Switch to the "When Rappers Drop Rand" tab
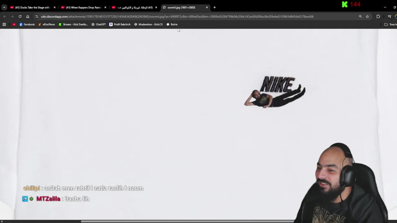Screen dimensions: 397x223 (84, 7)
